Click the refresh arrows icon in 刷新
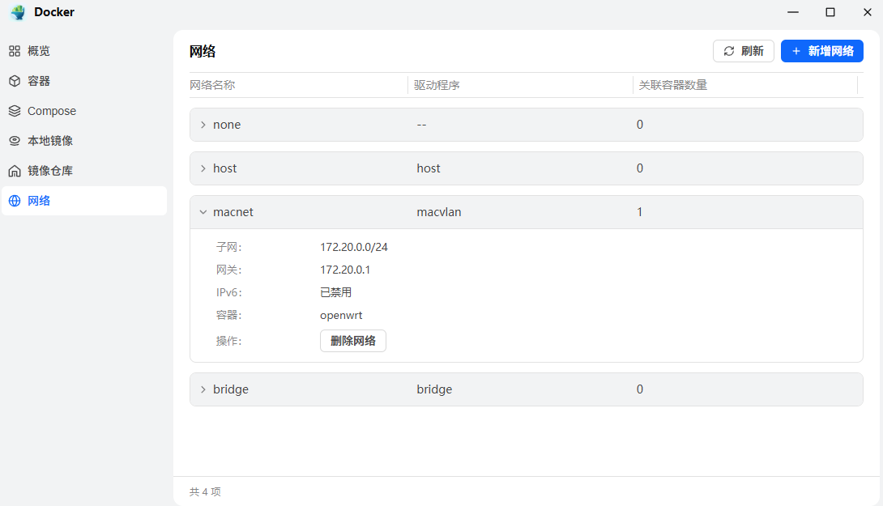The height and width of the screenshot is (506, 883). (x=729, y=51)
